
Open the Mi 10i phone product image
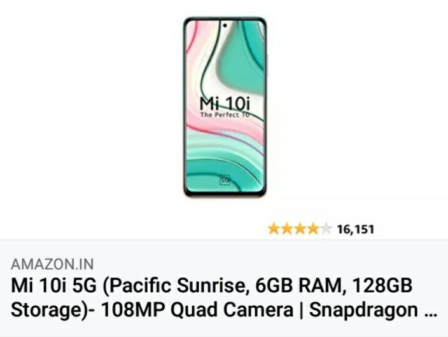(225, 107)
